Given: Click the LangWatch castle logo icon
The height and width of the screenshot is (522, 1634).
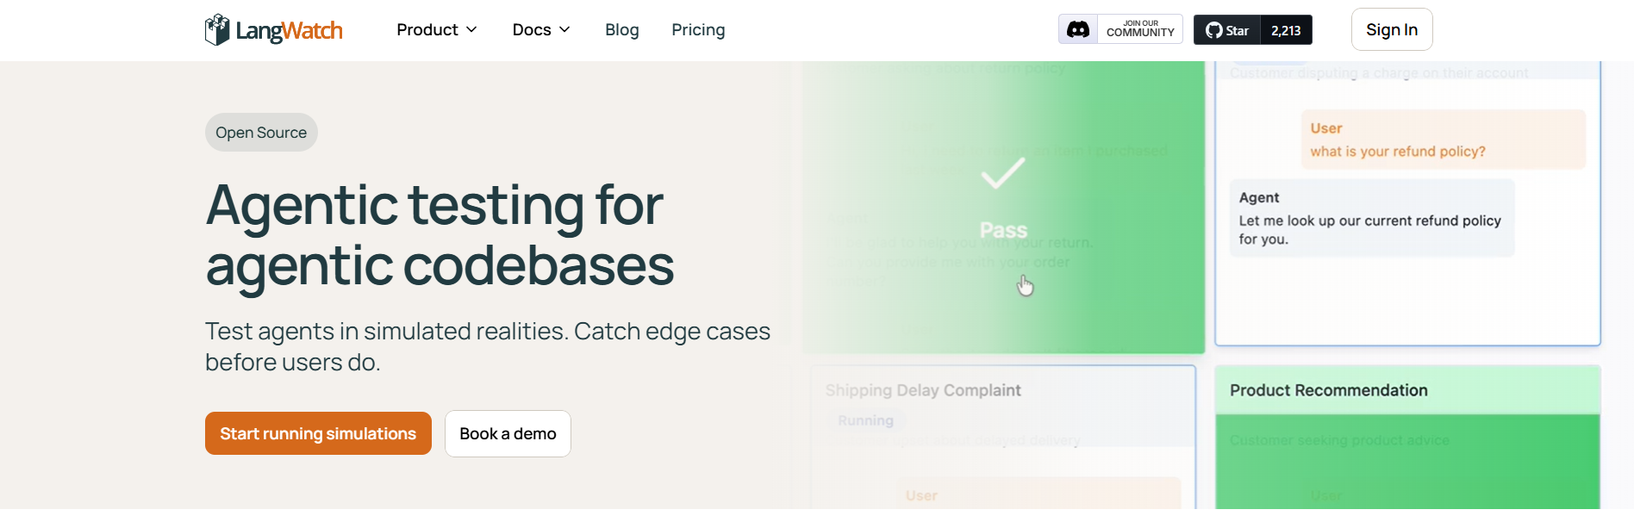Looking at the screenshot, I should click(217, 30).
